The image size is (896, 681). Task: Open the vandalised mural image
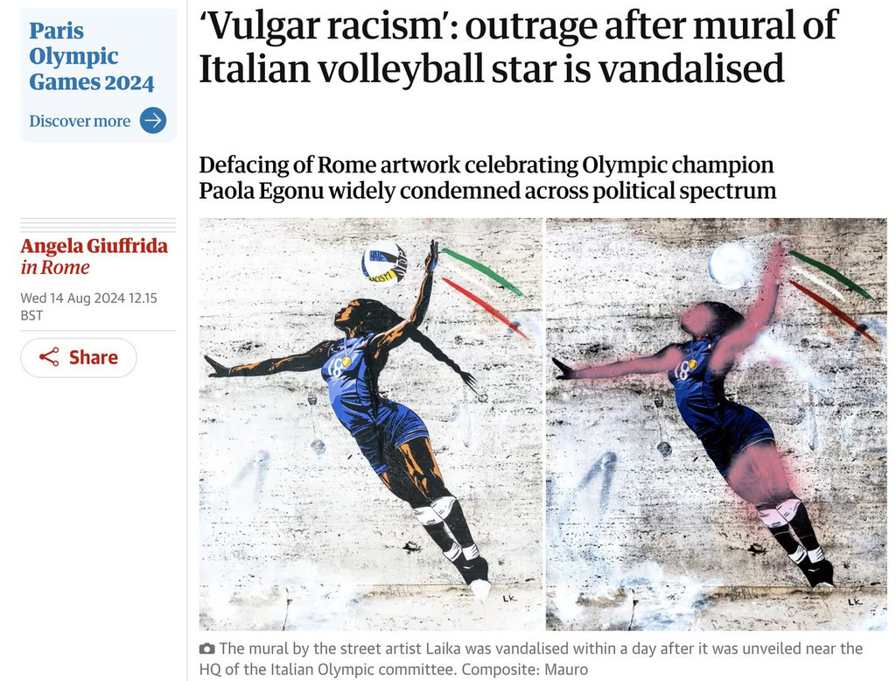point(717,424)
